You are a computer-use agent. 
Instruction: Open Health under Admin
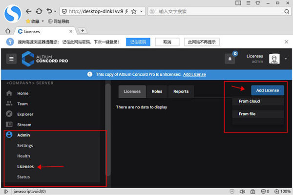point(23,156)
